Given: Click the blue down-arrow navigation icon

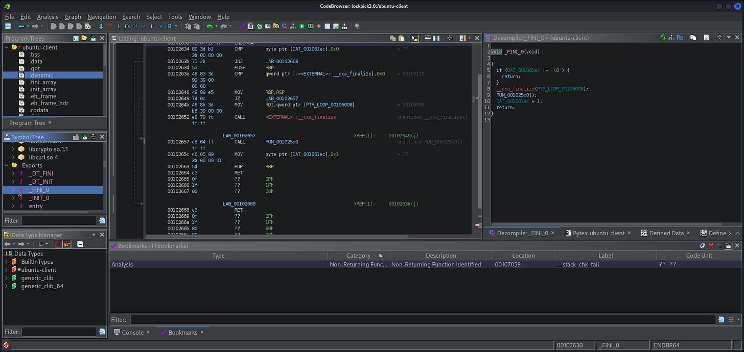Looking at the screenshot, I should point(101,26).
